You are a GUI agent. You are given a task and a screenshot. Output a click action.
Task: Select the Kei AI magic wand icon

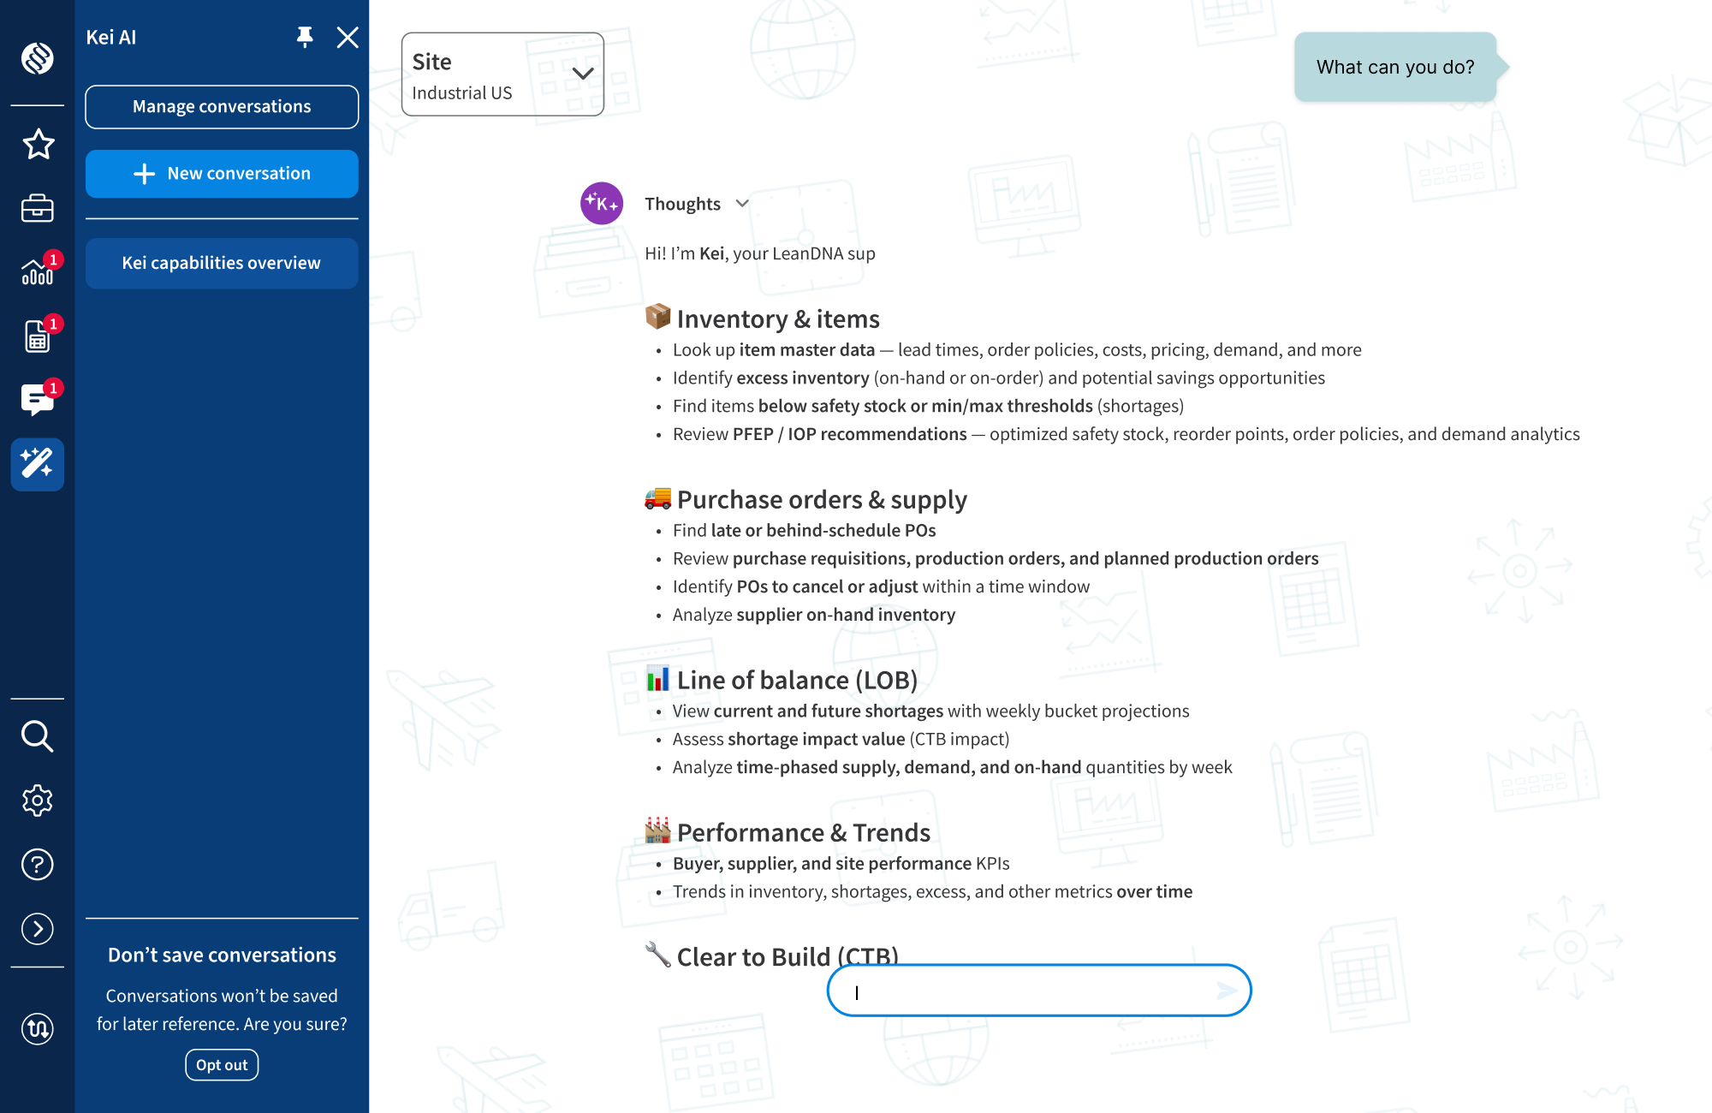(x=38, y=464)
